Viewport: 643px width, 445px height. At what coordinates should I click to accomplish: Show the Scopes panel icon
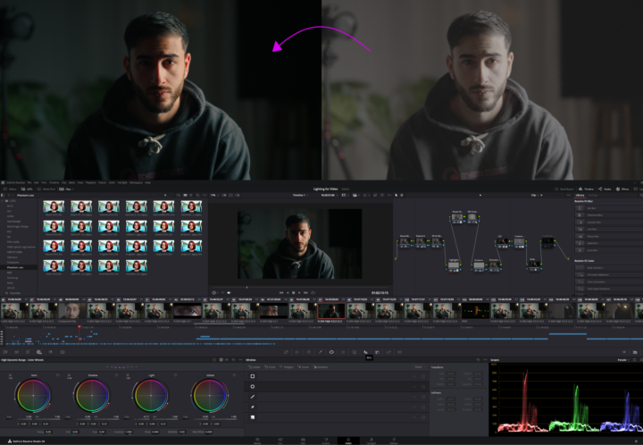[635, 352]
